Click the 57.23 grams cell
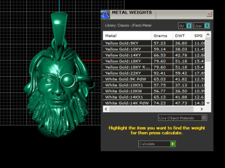The height and width of the screenshot is (168, 225). (x=162, y=43)
